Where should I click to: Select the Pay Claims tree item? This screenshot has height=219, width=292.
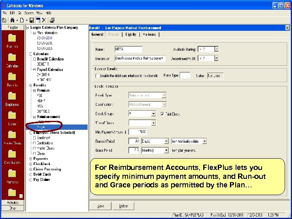pyautogui.click(x=41, y=180)
